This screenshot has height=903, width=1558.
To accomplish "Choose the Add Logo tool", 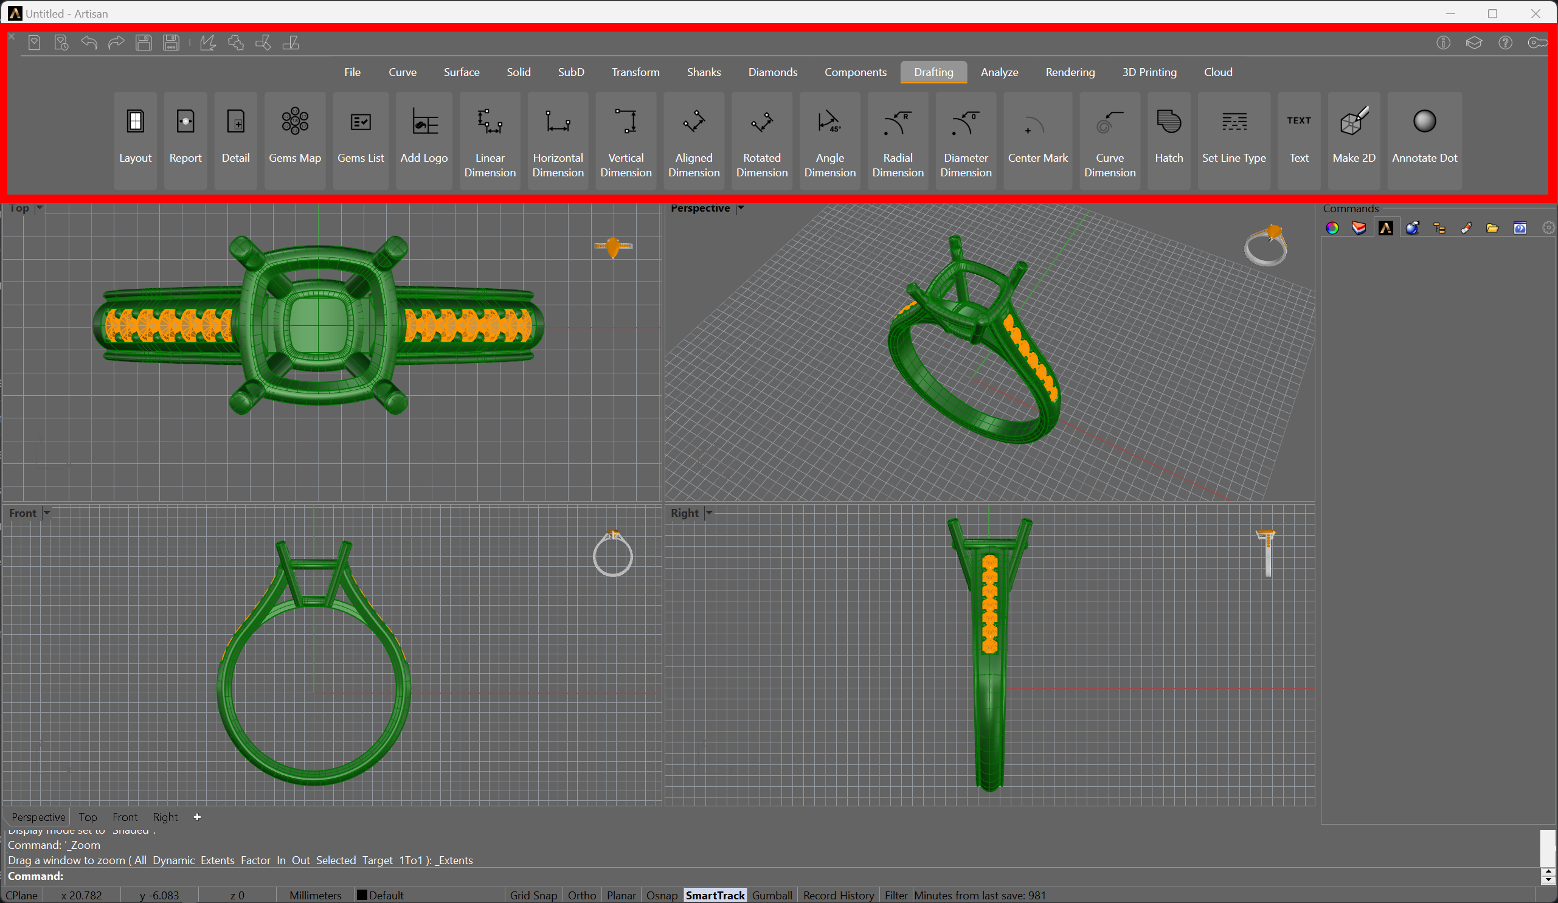I will (423, 140).
